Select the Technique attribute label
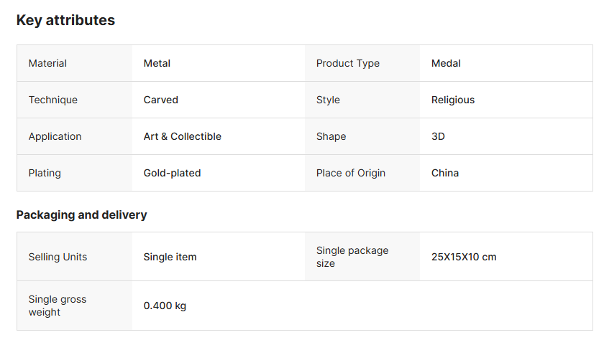 coord(53,100)
